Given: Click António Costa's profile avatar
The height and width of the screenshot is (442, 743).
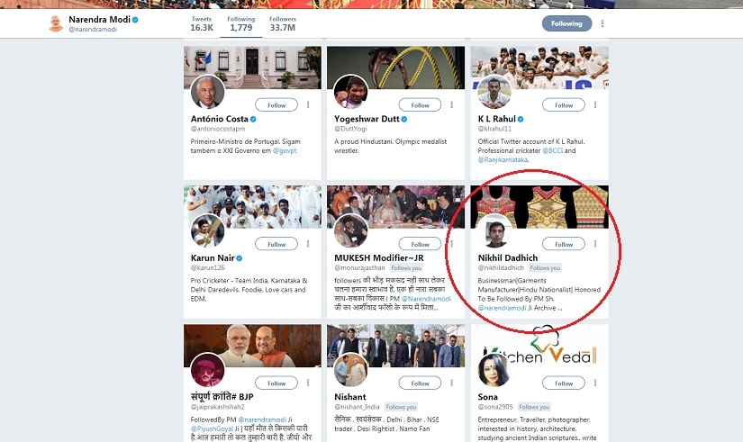Looking at the screenshot, I should coord(207,92).
